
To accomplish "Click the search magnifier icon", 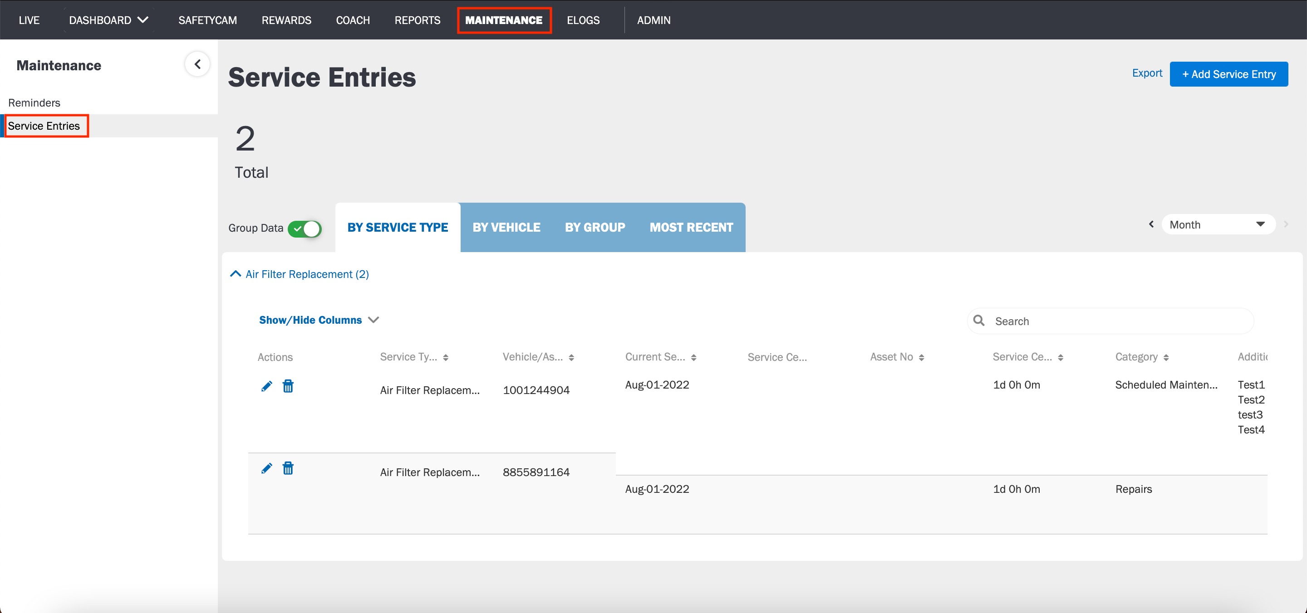I will [979, 321].
